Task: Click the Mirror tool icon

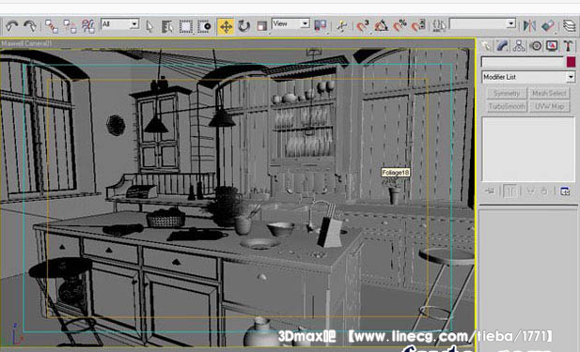Action: click(529, 26)
